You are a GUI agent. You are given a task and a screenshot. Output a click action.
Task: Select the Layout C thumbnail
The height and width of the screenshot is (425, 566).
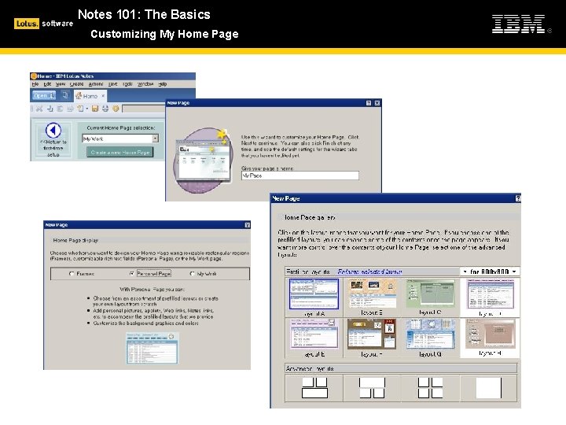tap(430, 294)
